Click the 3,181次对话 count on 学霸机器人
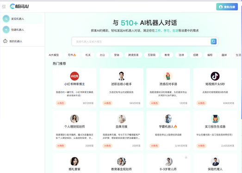The width and height of the screenshot is (242, 173). [181, 146]
